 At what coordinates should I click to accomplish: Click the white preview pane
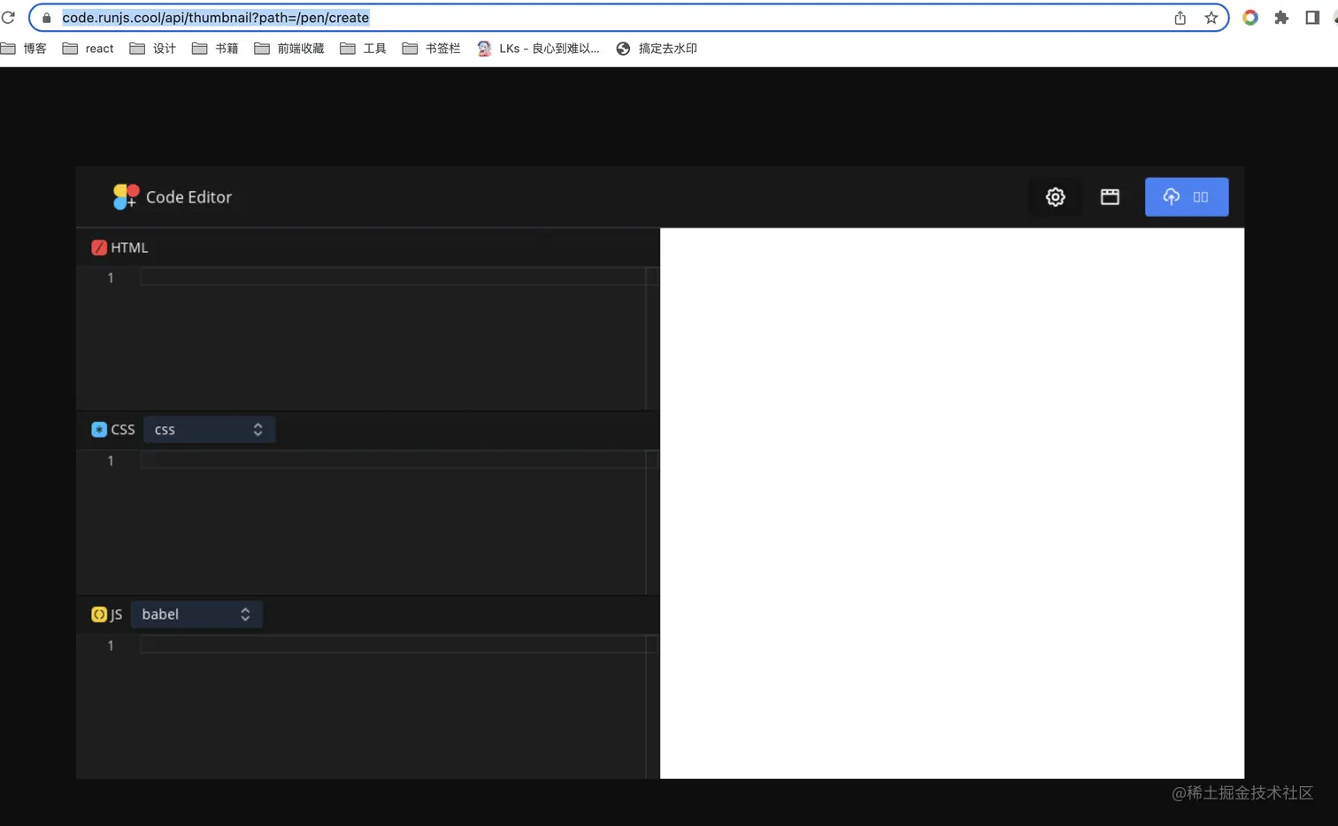click(952, 503)
